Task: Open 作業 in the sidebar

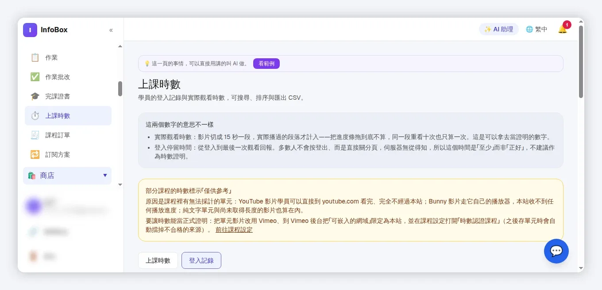Action: pos(68,57)
